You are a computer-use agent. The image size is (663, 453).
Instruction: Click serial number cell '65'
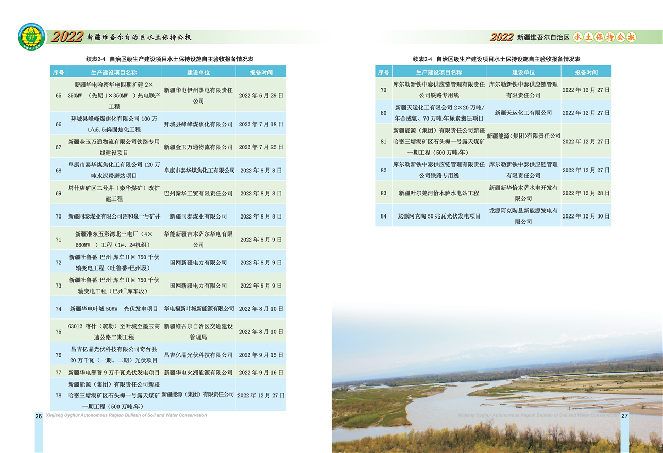click(58, 95)
